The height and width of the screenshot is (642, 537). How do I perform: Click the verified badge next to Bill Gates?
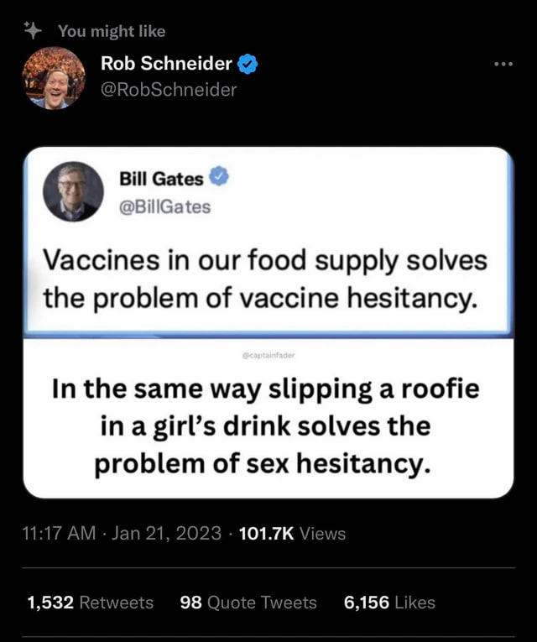click(218, 178)
